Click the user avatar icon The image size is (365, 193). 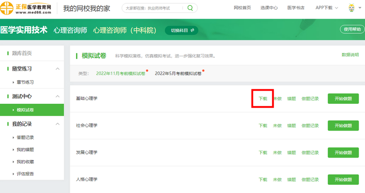pos(352,8)
